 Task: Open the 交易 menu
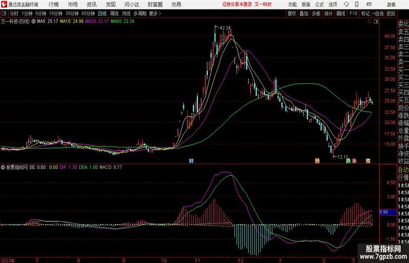[x=176, y=4]
